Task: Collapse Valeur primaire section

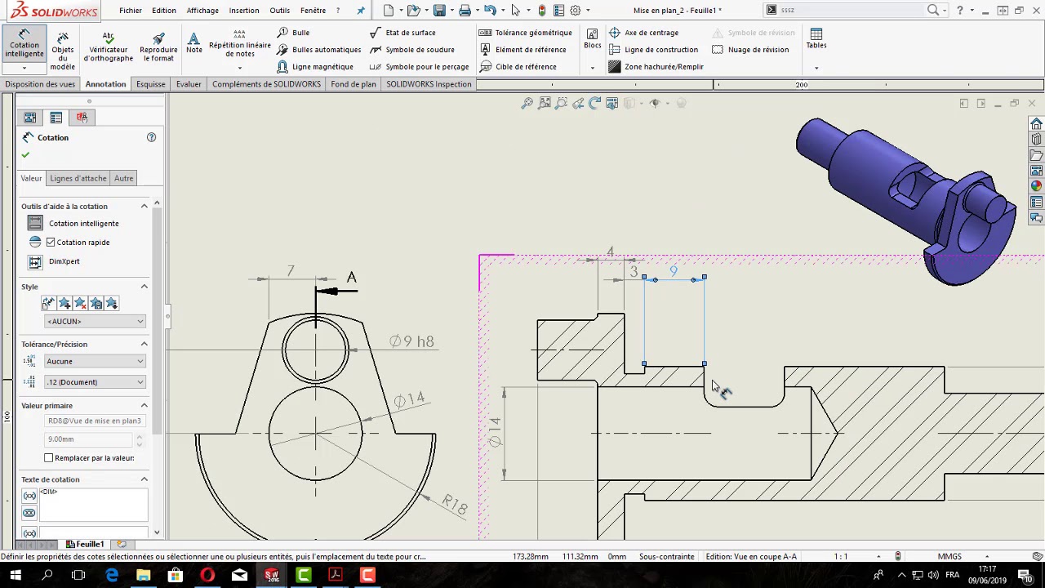Action: pyautogui.click(x=145, y=405)
